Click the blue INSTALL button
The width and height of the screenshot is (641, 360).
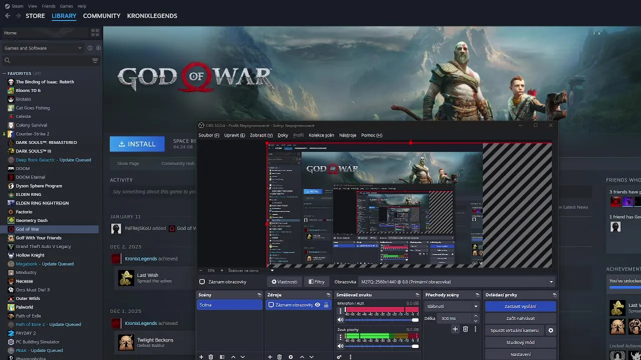click(x=137, y=144)
